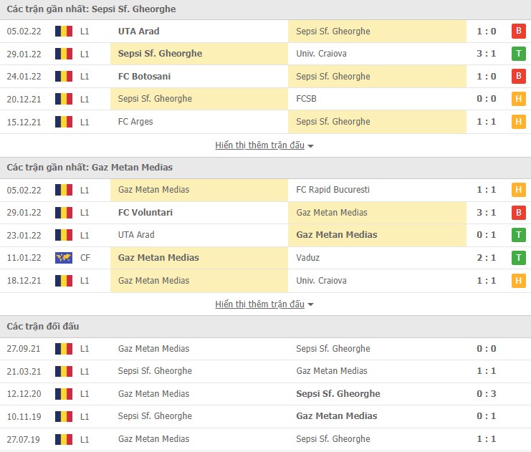Expand more matches under the Sepsi Sf. Gheorghe section
Image resolution: width=531 pixels, height=452 pixels.
click(x=264, y=145)
